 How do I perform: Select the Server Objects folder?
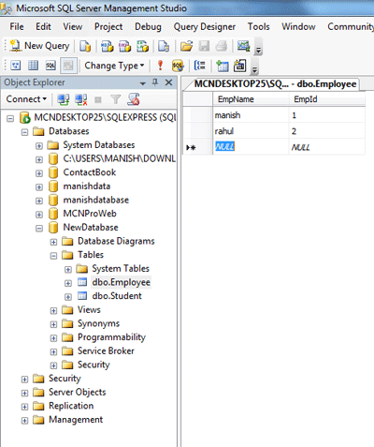78,392
